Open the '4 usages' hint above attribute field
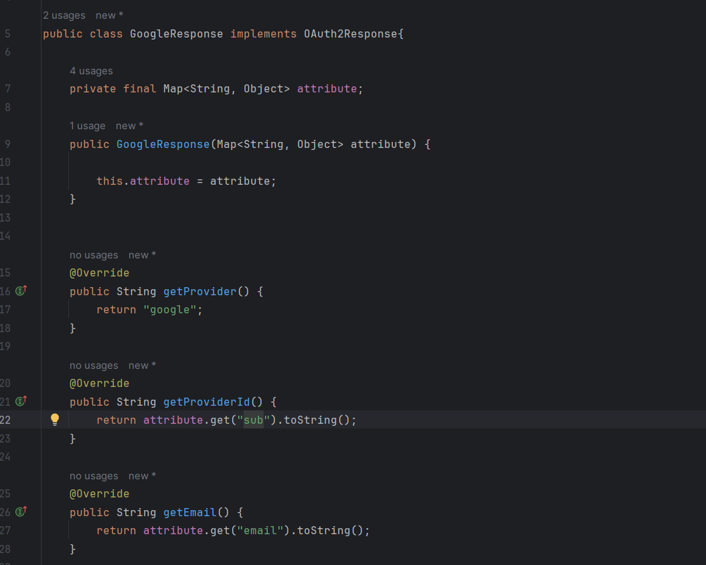The image size is (706, 565). [x=91, y=71]
